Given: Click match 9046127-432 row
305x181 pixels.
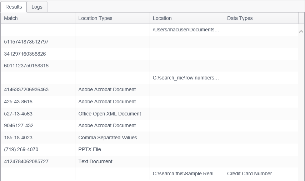Looking at the screenshot, I should (20, 125).
